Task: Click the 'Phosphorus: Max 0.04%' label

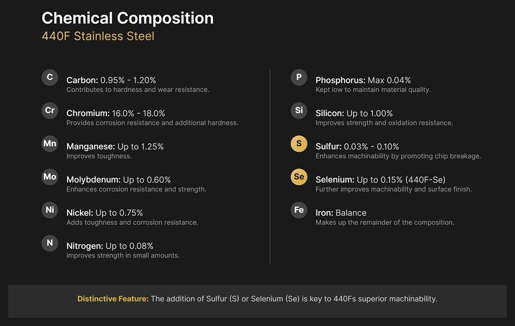Action: click(363, 80)
